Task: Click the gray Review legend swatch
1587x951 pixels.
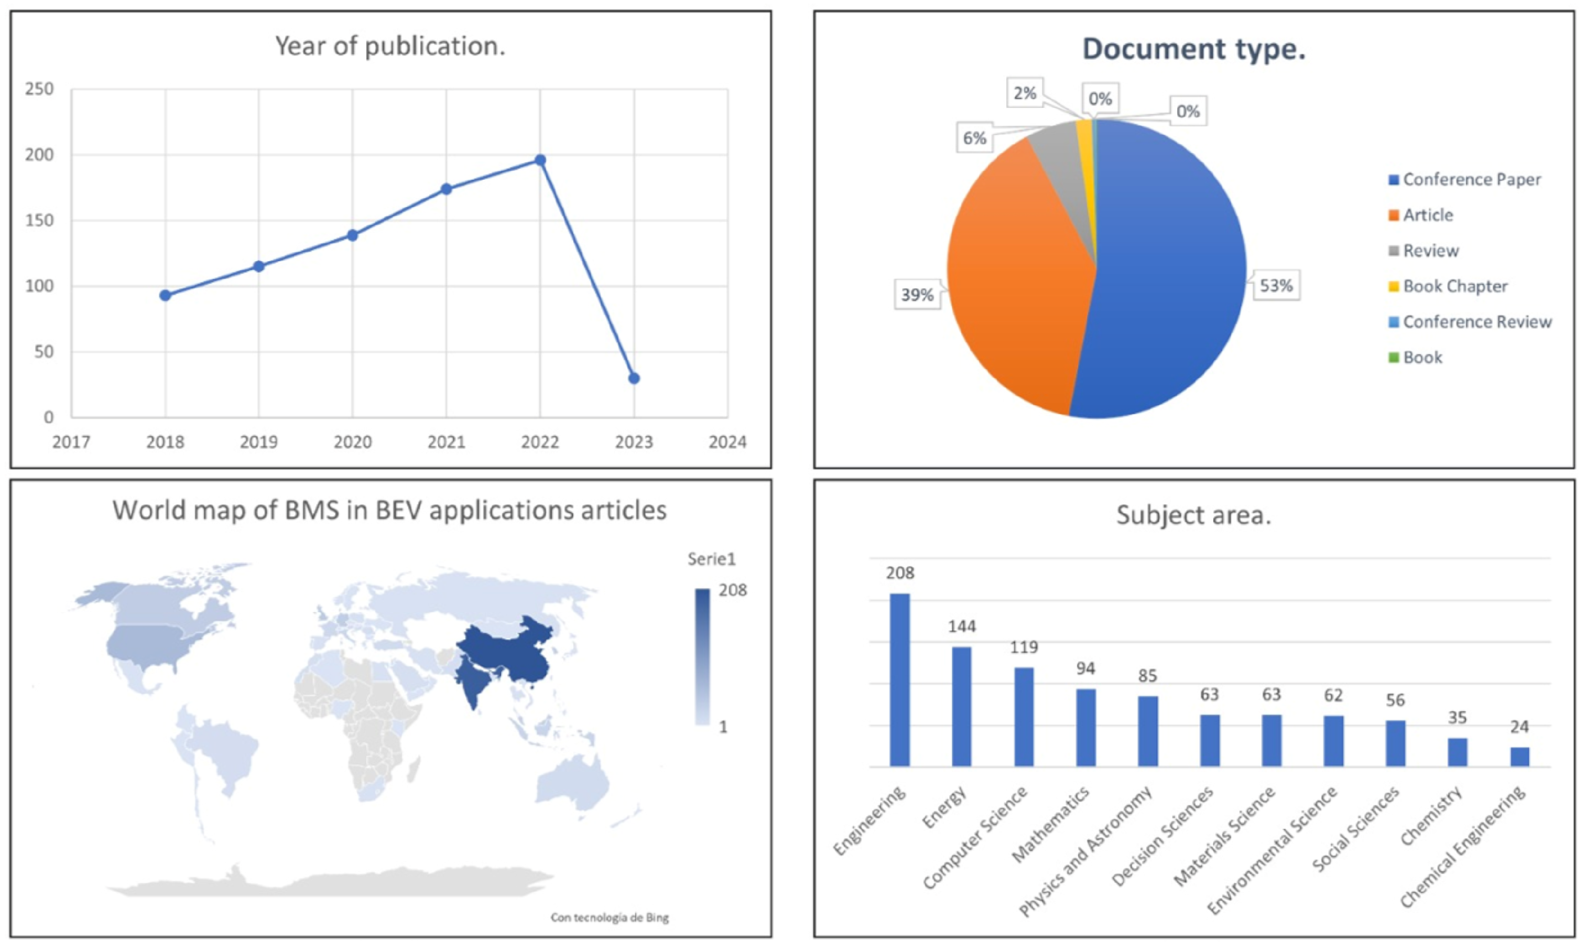Action: [x=1393, y=251]
